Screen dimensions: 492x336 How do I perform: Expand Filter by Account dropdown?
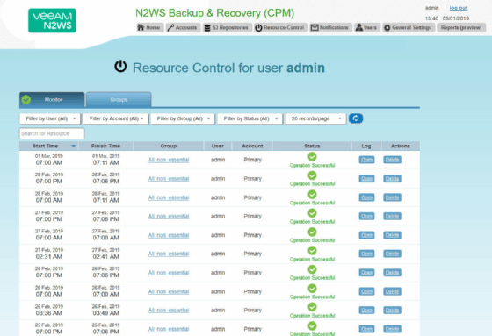click(115, 118)
